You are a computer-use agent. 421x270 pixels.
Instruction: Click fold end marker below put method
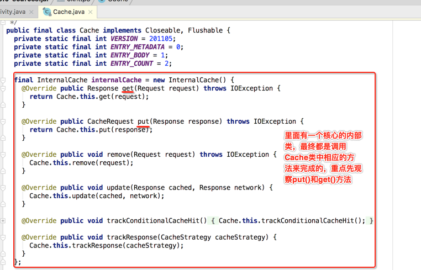3,138
